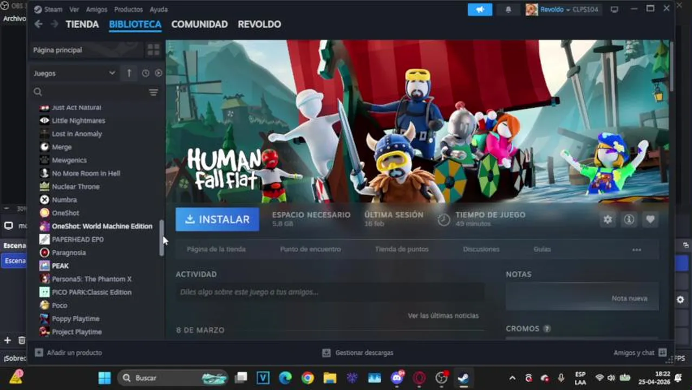Screen dimensions: 692x390
Task: Select Poppy Playtime in library list
Action: coord(76,319)
